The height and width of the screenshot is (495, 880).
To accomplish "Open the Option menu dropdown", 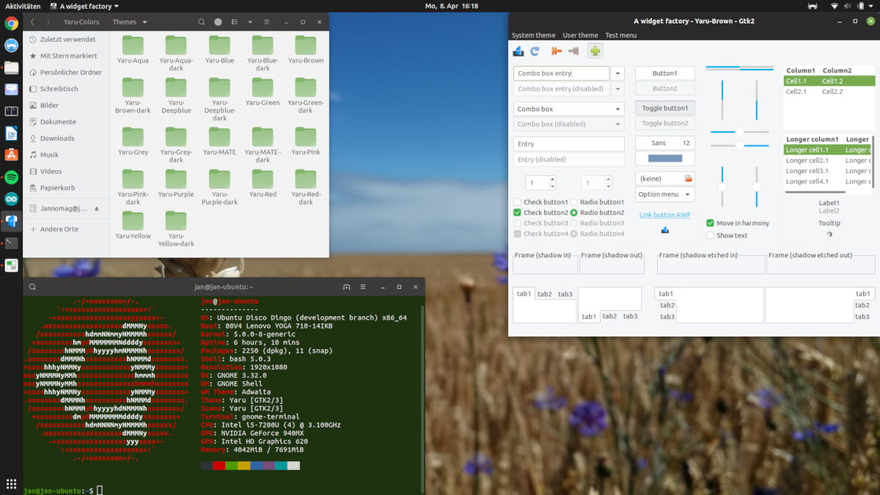I will (664, 194).
